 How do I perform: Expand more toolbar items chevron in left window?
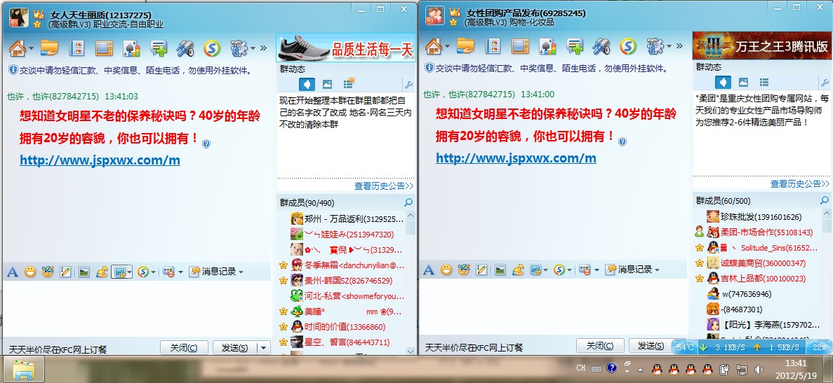[x=263, y=48]
